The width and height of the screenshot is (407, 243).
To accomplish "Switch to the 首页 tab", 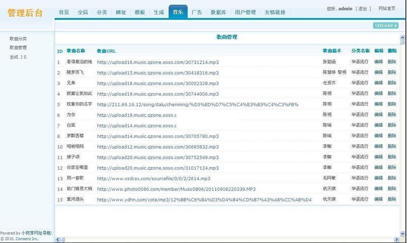I will (x=64, y=12).
